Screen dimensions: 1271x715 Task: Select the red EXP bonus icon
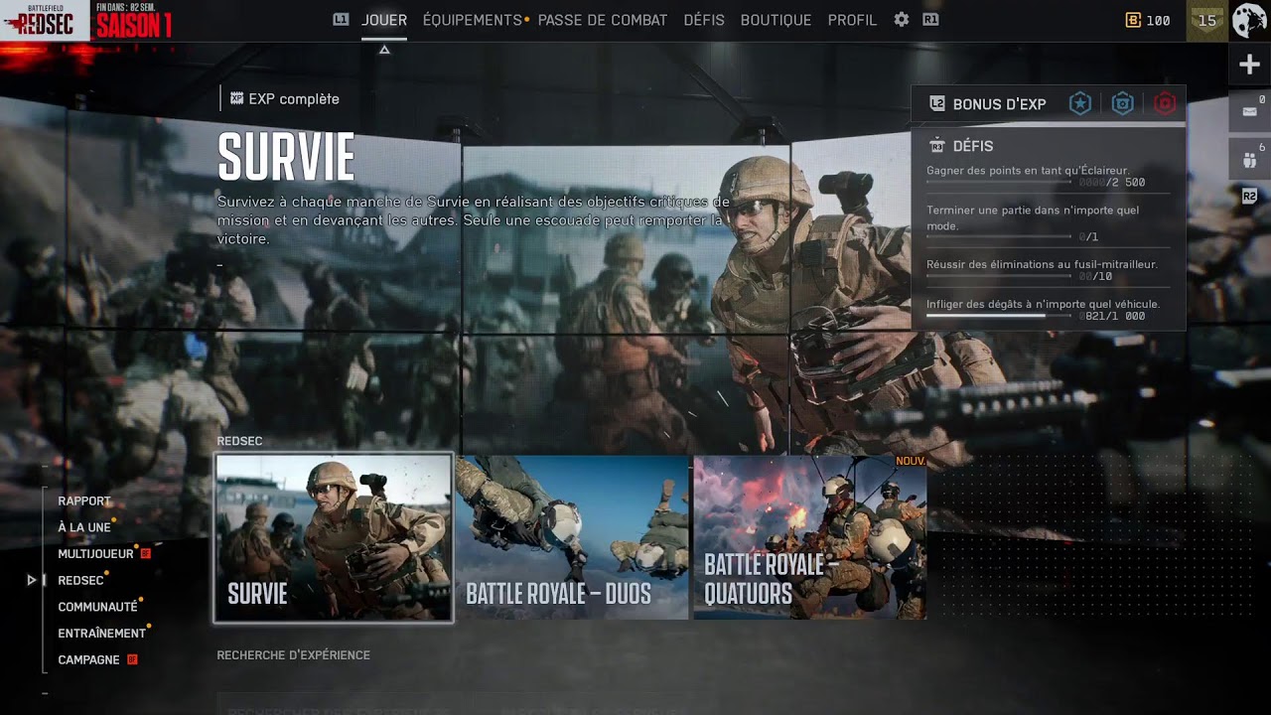[x=1165, y=103]
